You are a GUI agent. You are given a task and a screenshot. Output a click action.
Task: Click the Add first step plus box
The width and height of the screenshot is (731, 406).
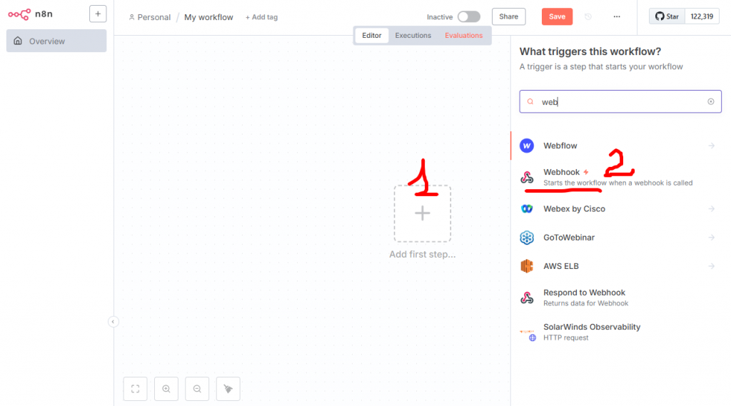point(423,213)
